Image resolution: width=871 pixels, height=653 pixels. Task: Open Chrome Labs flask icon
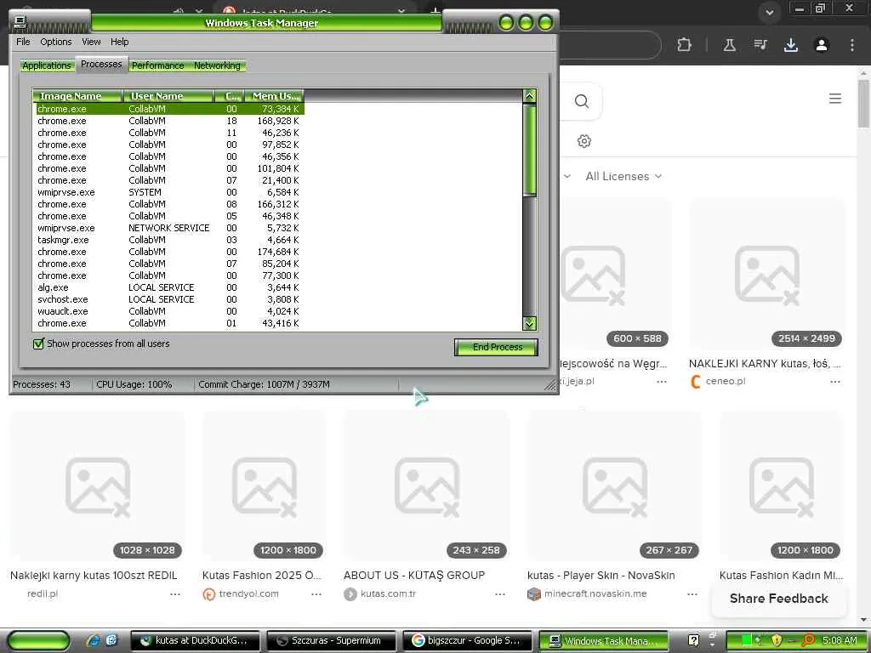coord(729,45)
